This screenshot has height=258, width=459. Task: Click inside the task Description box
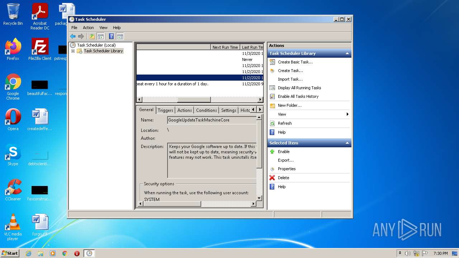tap(212, 161)
